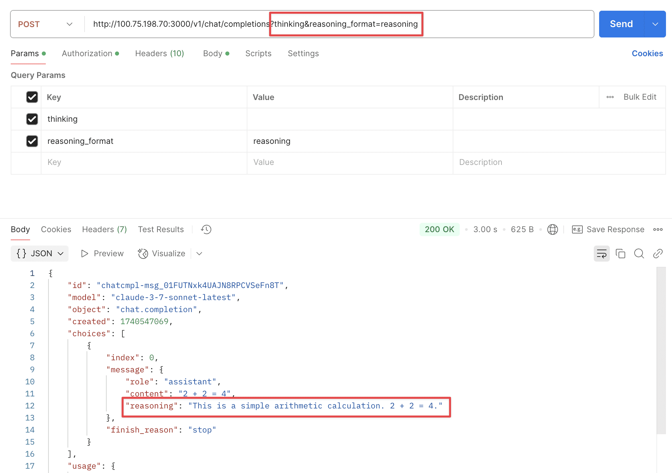The height and width of the screenshot is (473, 672).
Task: Open the Authorization tab
Action: coord(90,54)
